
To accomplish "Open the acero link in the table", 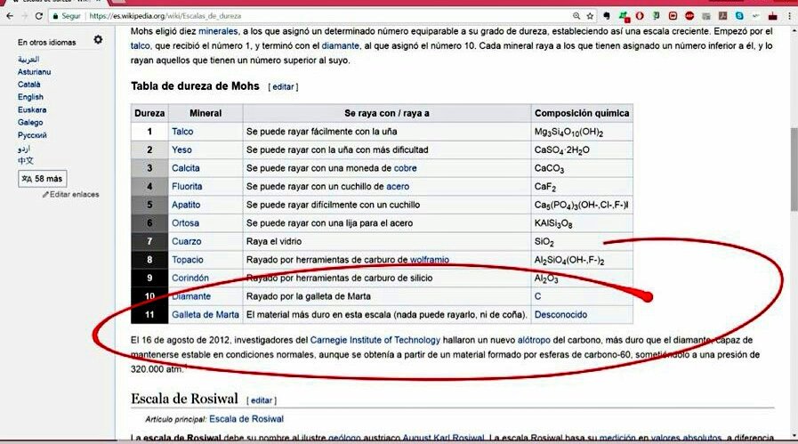I will tap(398, 186).
